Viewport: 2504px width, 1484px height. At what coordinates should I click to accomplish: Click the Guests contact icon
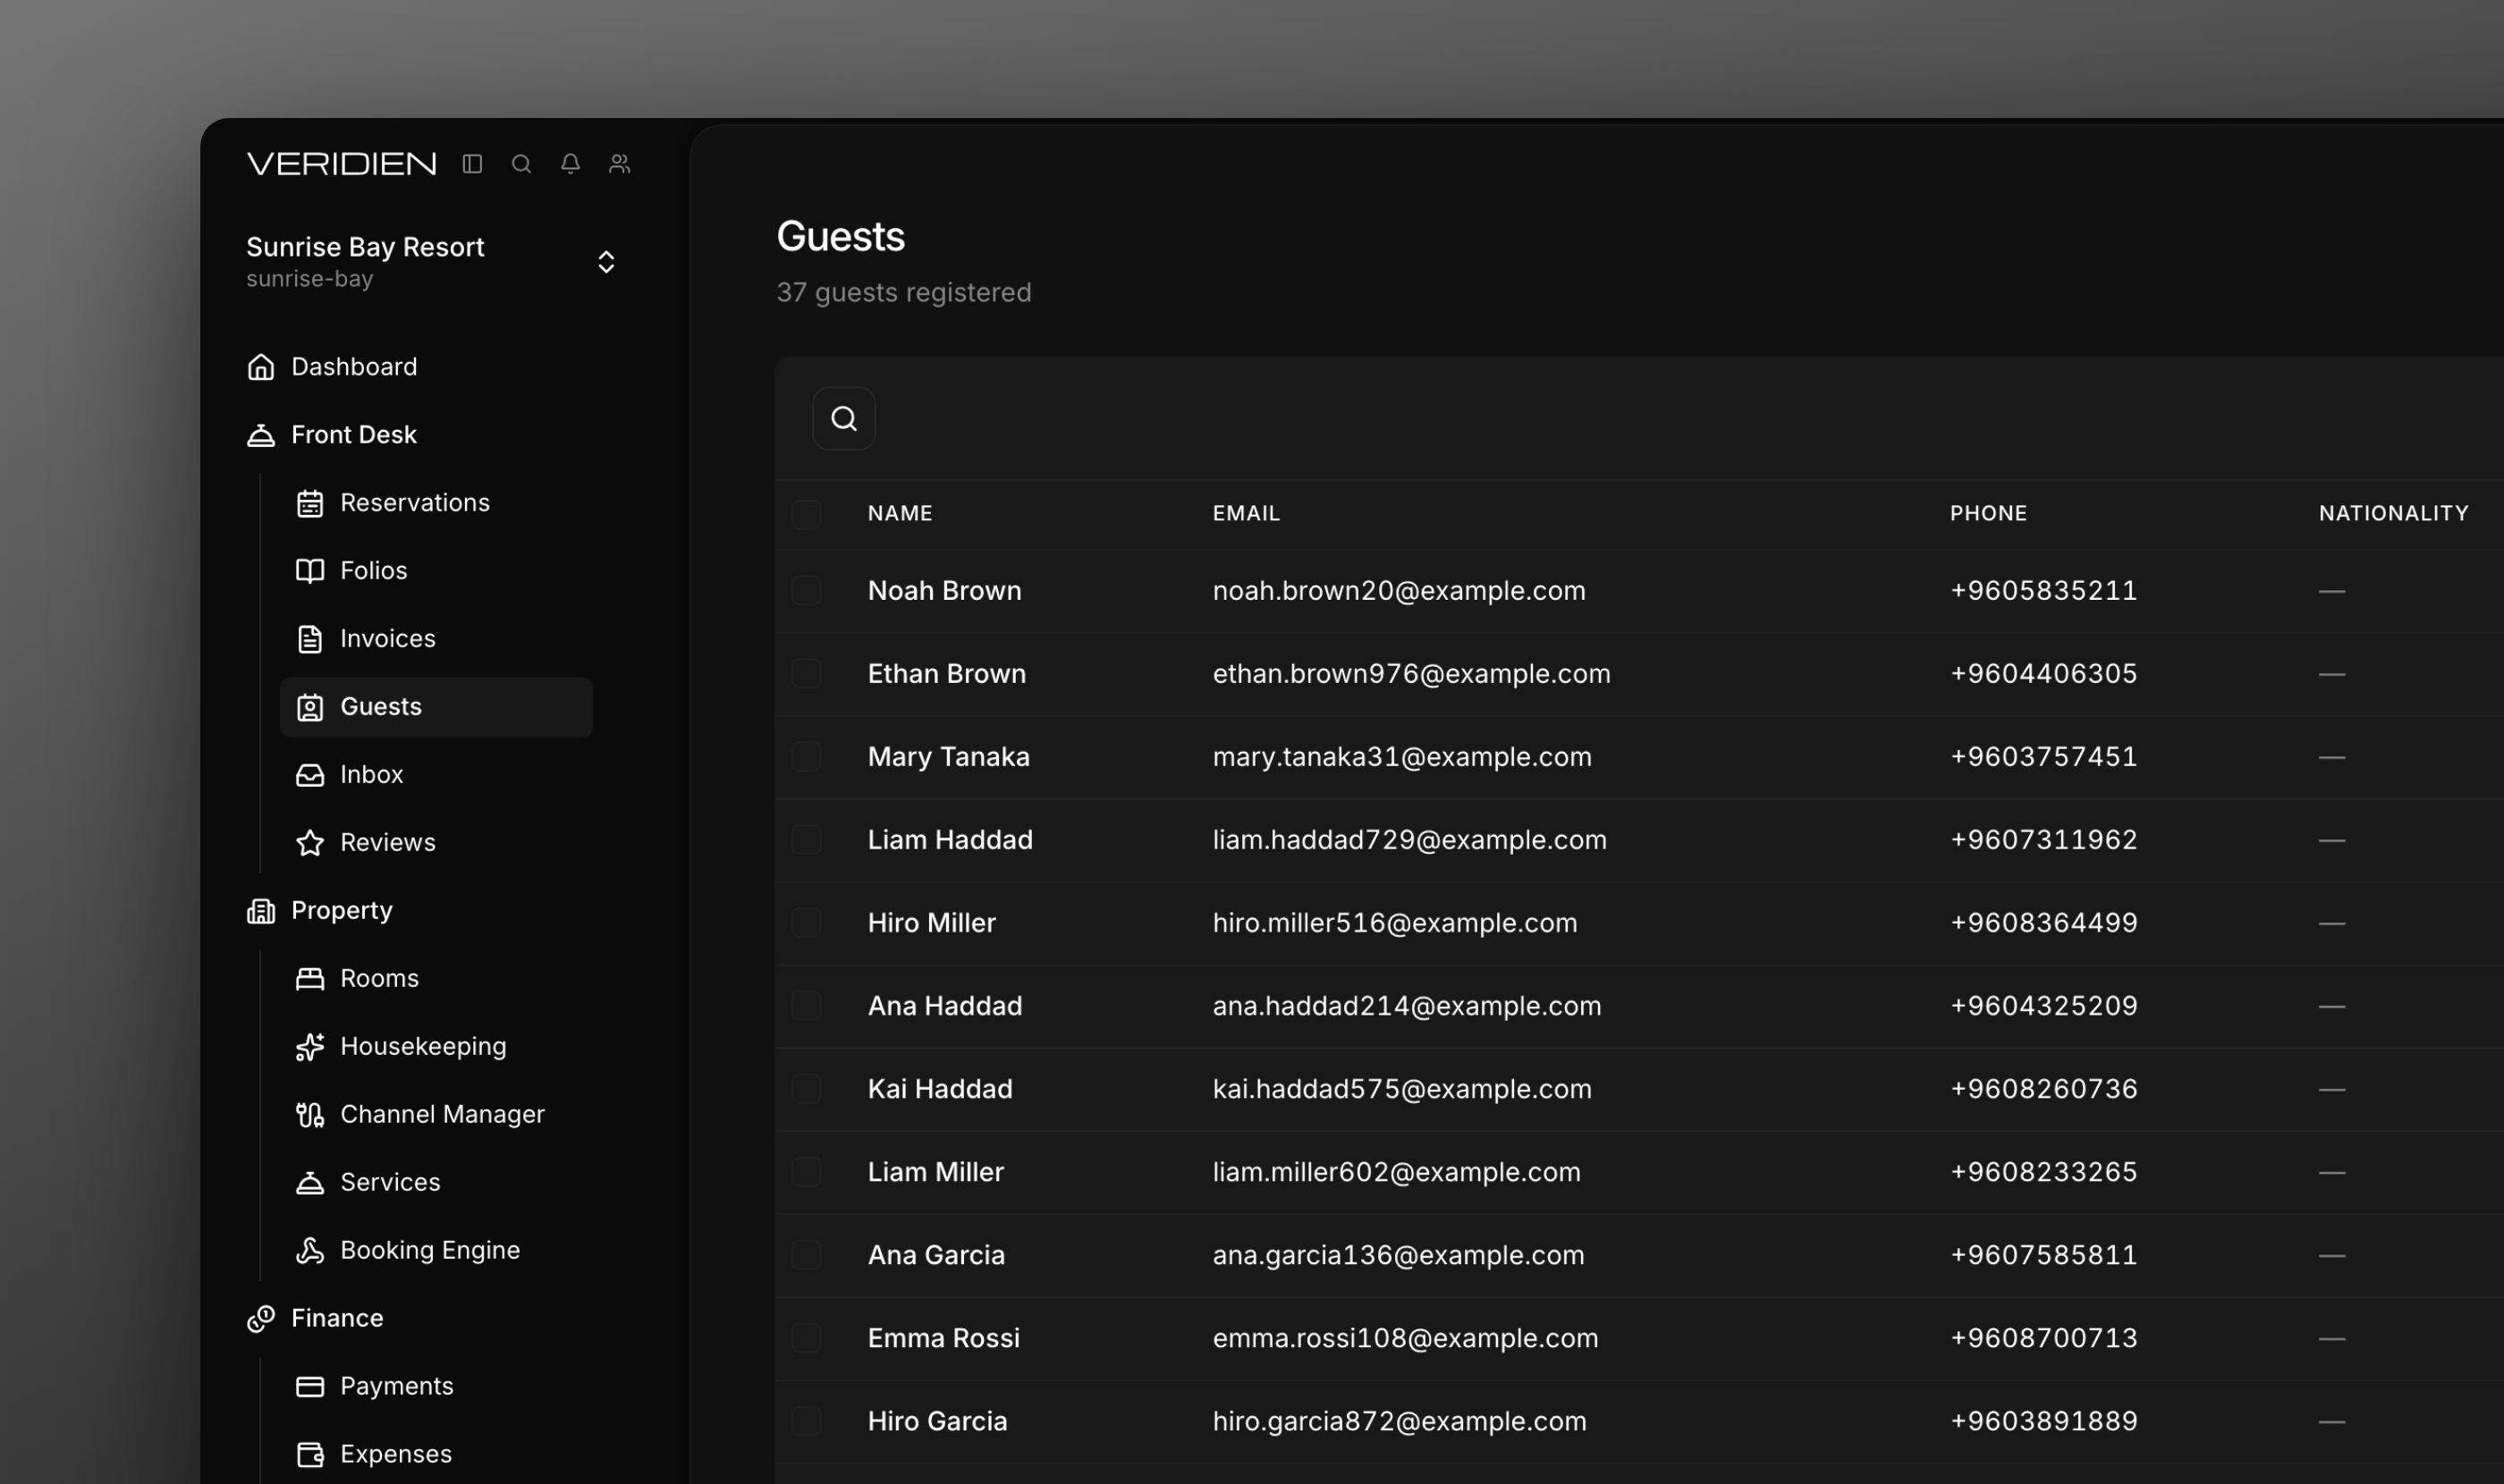310,707
